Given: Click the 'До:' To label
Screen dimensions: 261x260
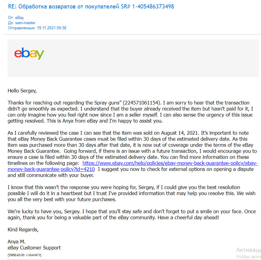Looking at the screenshot, I should 11,23.
